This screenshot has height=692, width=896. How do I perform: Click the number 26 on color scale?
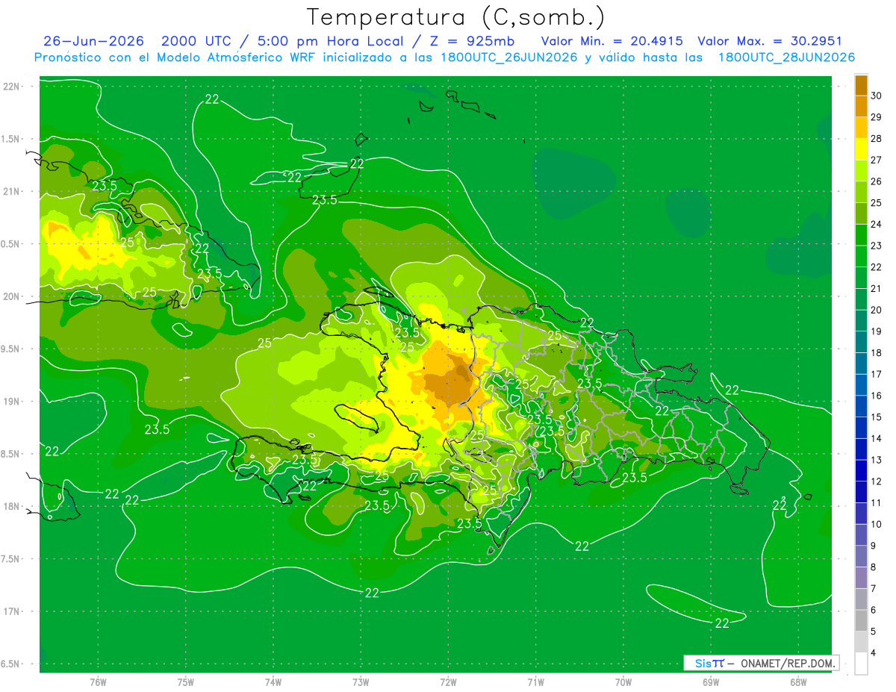(x=877, y=181)
